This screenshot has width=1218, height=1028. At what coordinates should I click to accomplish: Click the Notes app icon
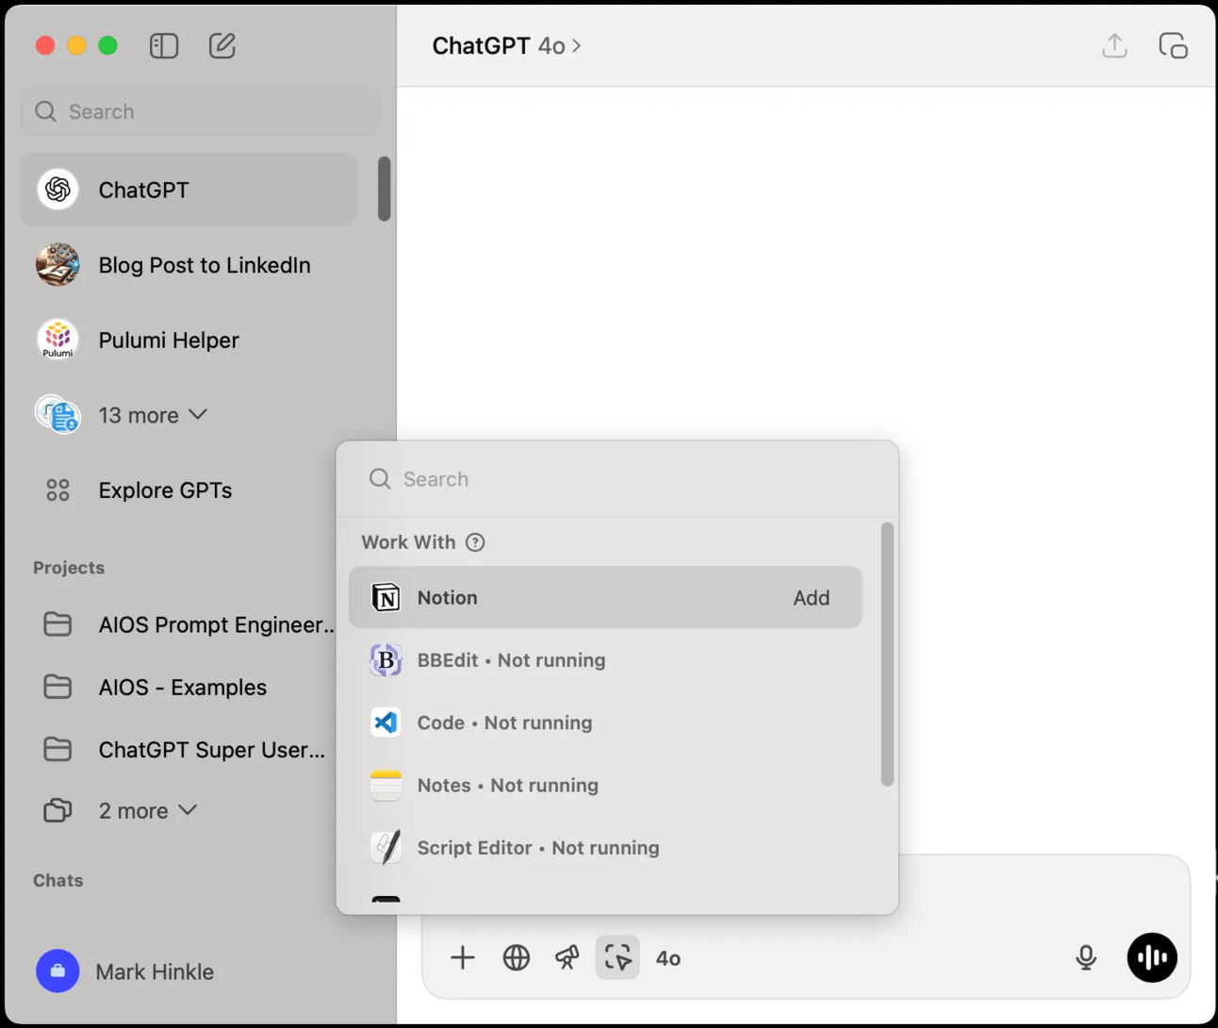(386, 786)
